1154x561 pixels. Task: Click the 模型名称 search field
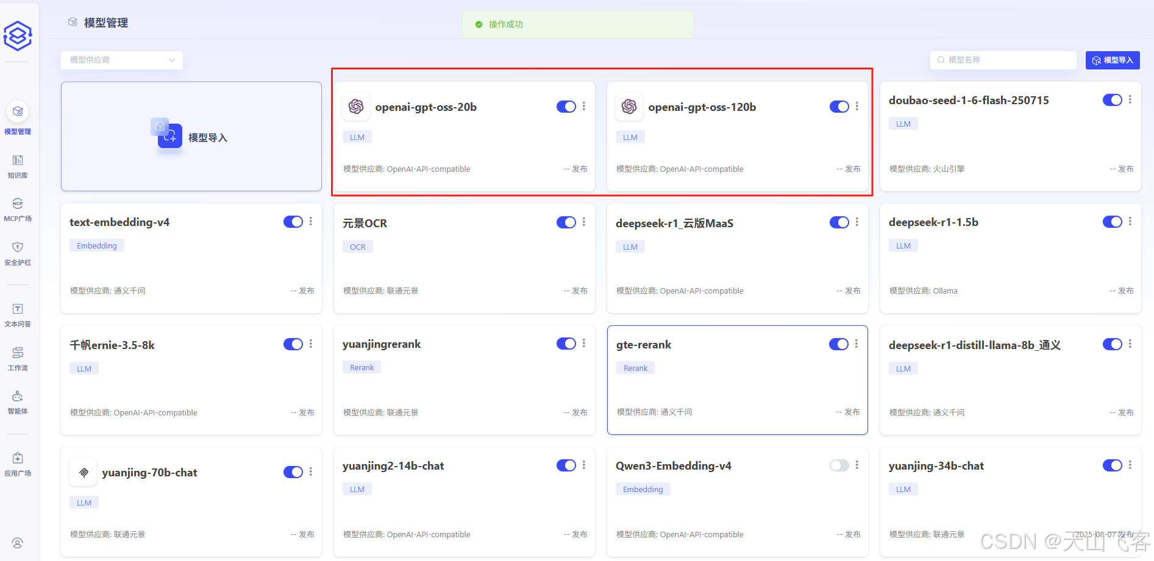pos(1003,60)
